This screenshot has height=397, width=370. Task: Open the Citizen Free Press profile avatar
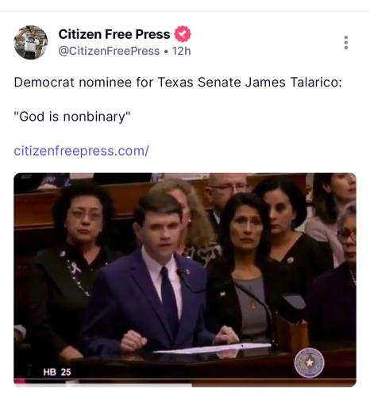click(31, 42)
